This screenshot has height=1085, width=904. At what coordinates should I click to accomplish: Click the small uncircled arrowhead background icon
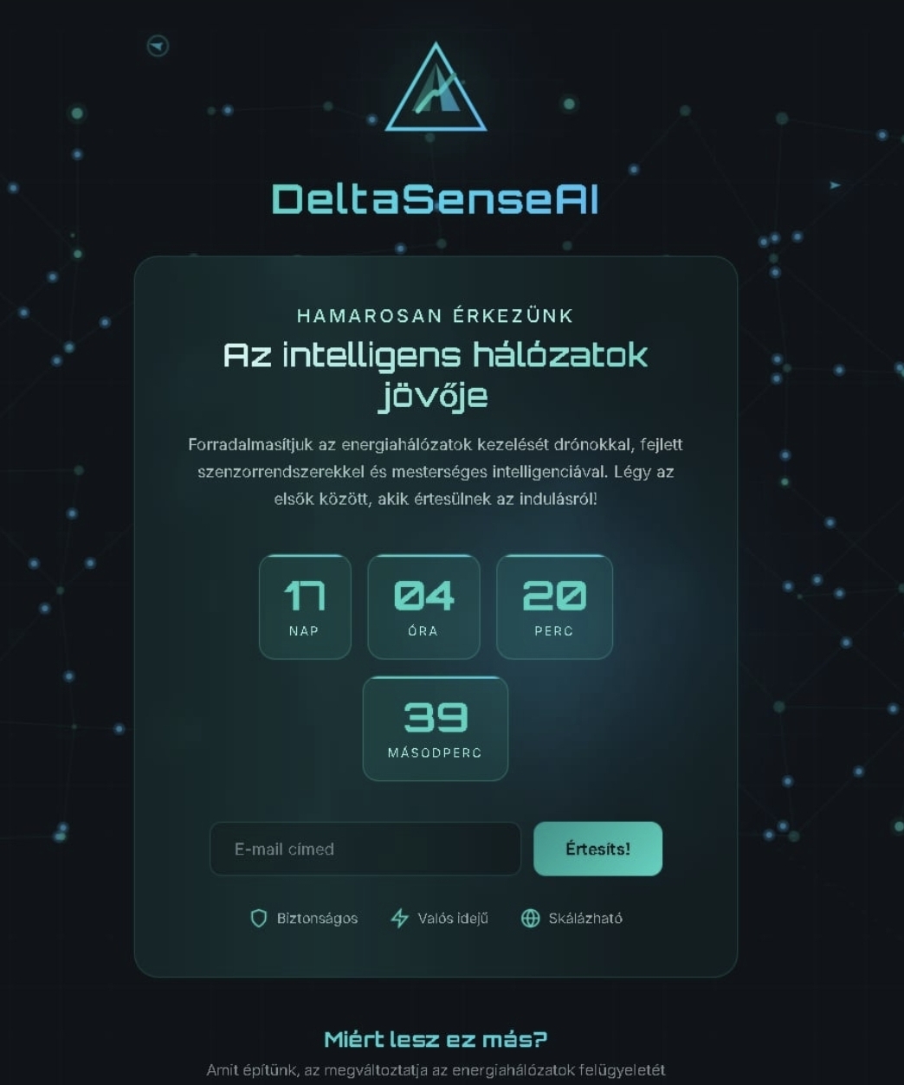click(x=835, y=185)
